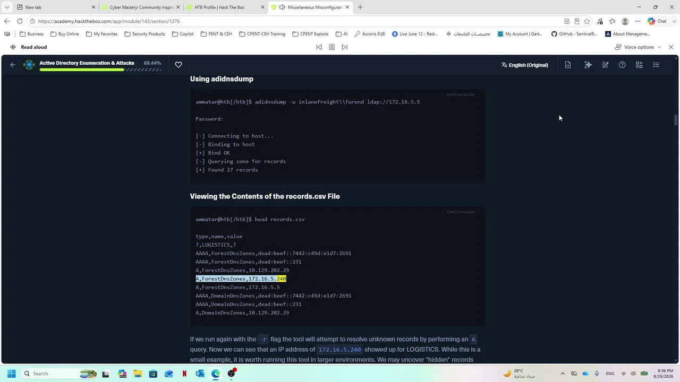Click the inline 172.16.5.240 code text
This screenshot has width=680, height=382.
[x=339, y=350]
